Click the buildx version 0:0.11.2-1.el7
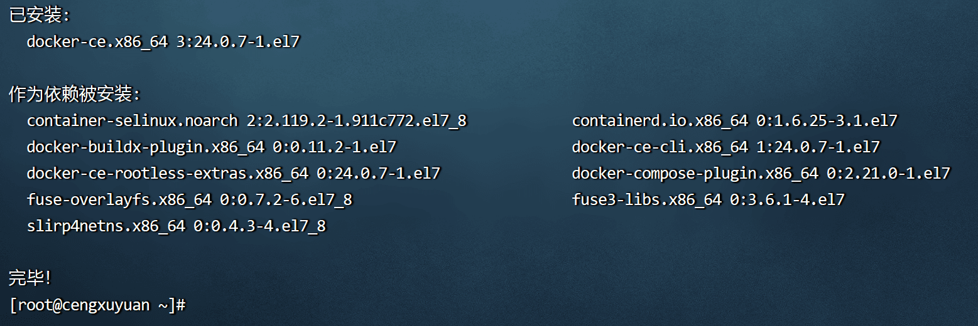978x326 pixels. tap(334, 147)
